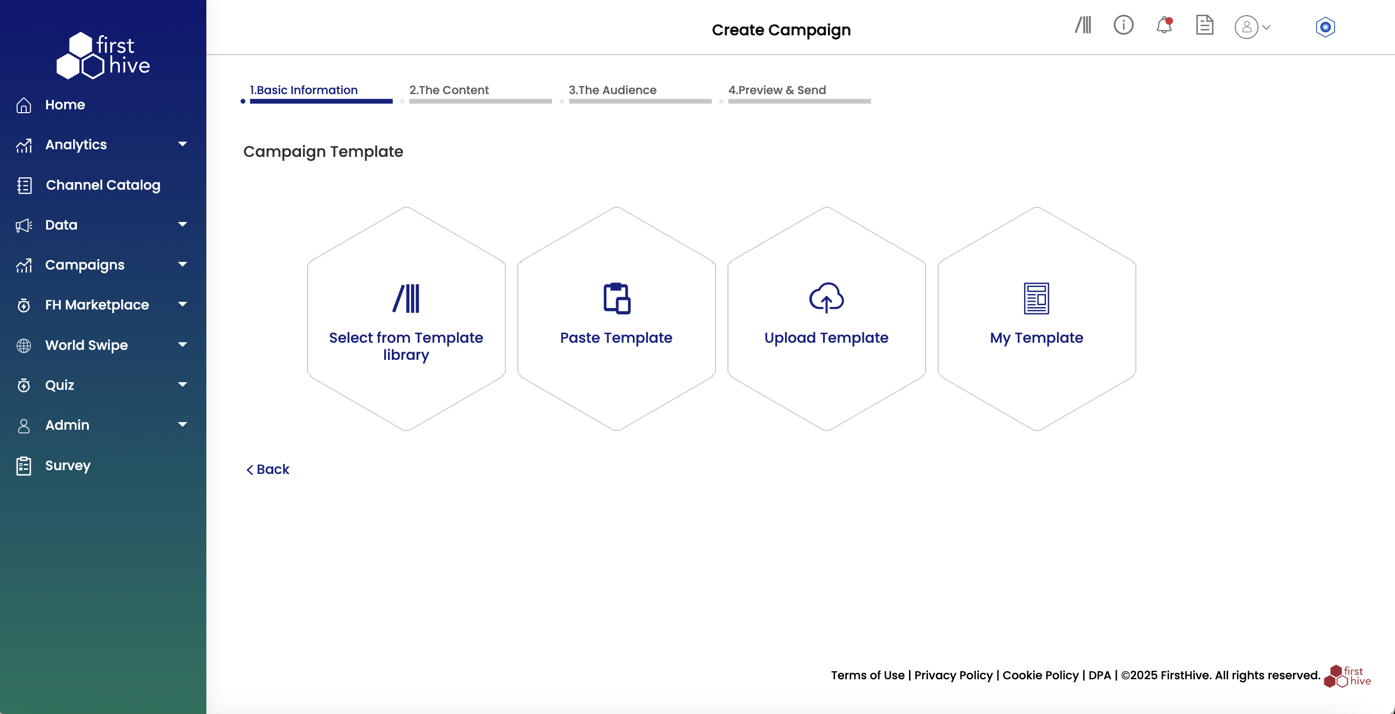Open Channel Catalog in the sidebar
1395x714 pixels.
click(x=103, y=185)
